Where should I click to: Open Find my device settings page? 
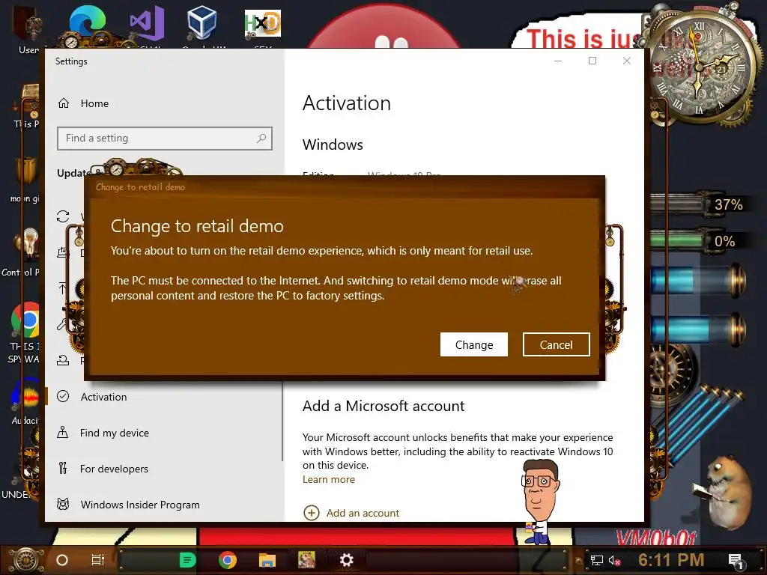[x=115, y=433]
